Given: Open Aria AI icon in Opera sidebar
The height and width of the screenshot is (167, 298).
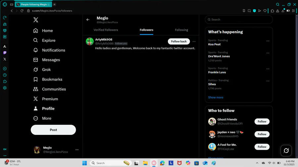Looking at the screenshot, I should pos(5,46).
